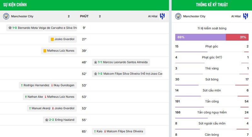
Task: Click the Thẻ vàng stat label
Action: pyautogui.click(x=212, y=68)
